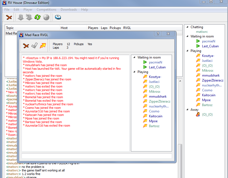
Task: Click the Mad Race room row in room list
Action: [x=11, y=33]
